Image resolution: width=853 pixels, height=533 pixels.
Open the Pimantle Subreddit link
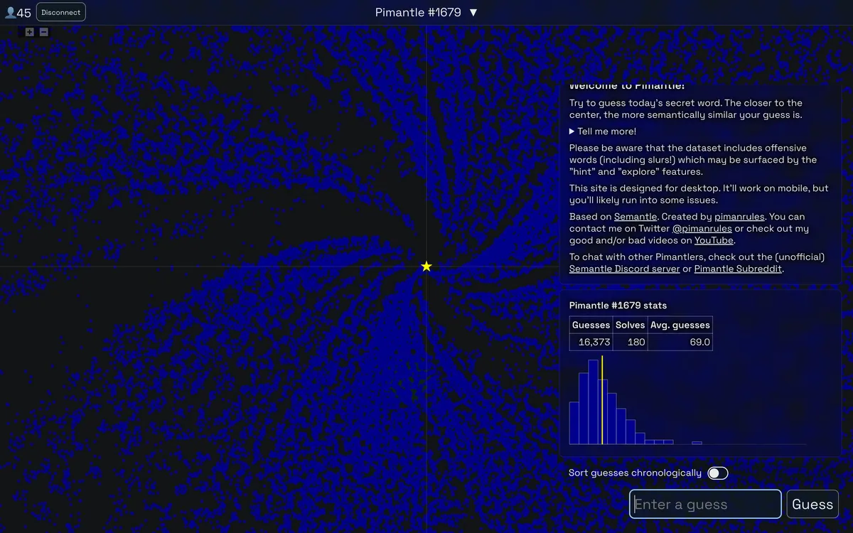coord(738,269)
